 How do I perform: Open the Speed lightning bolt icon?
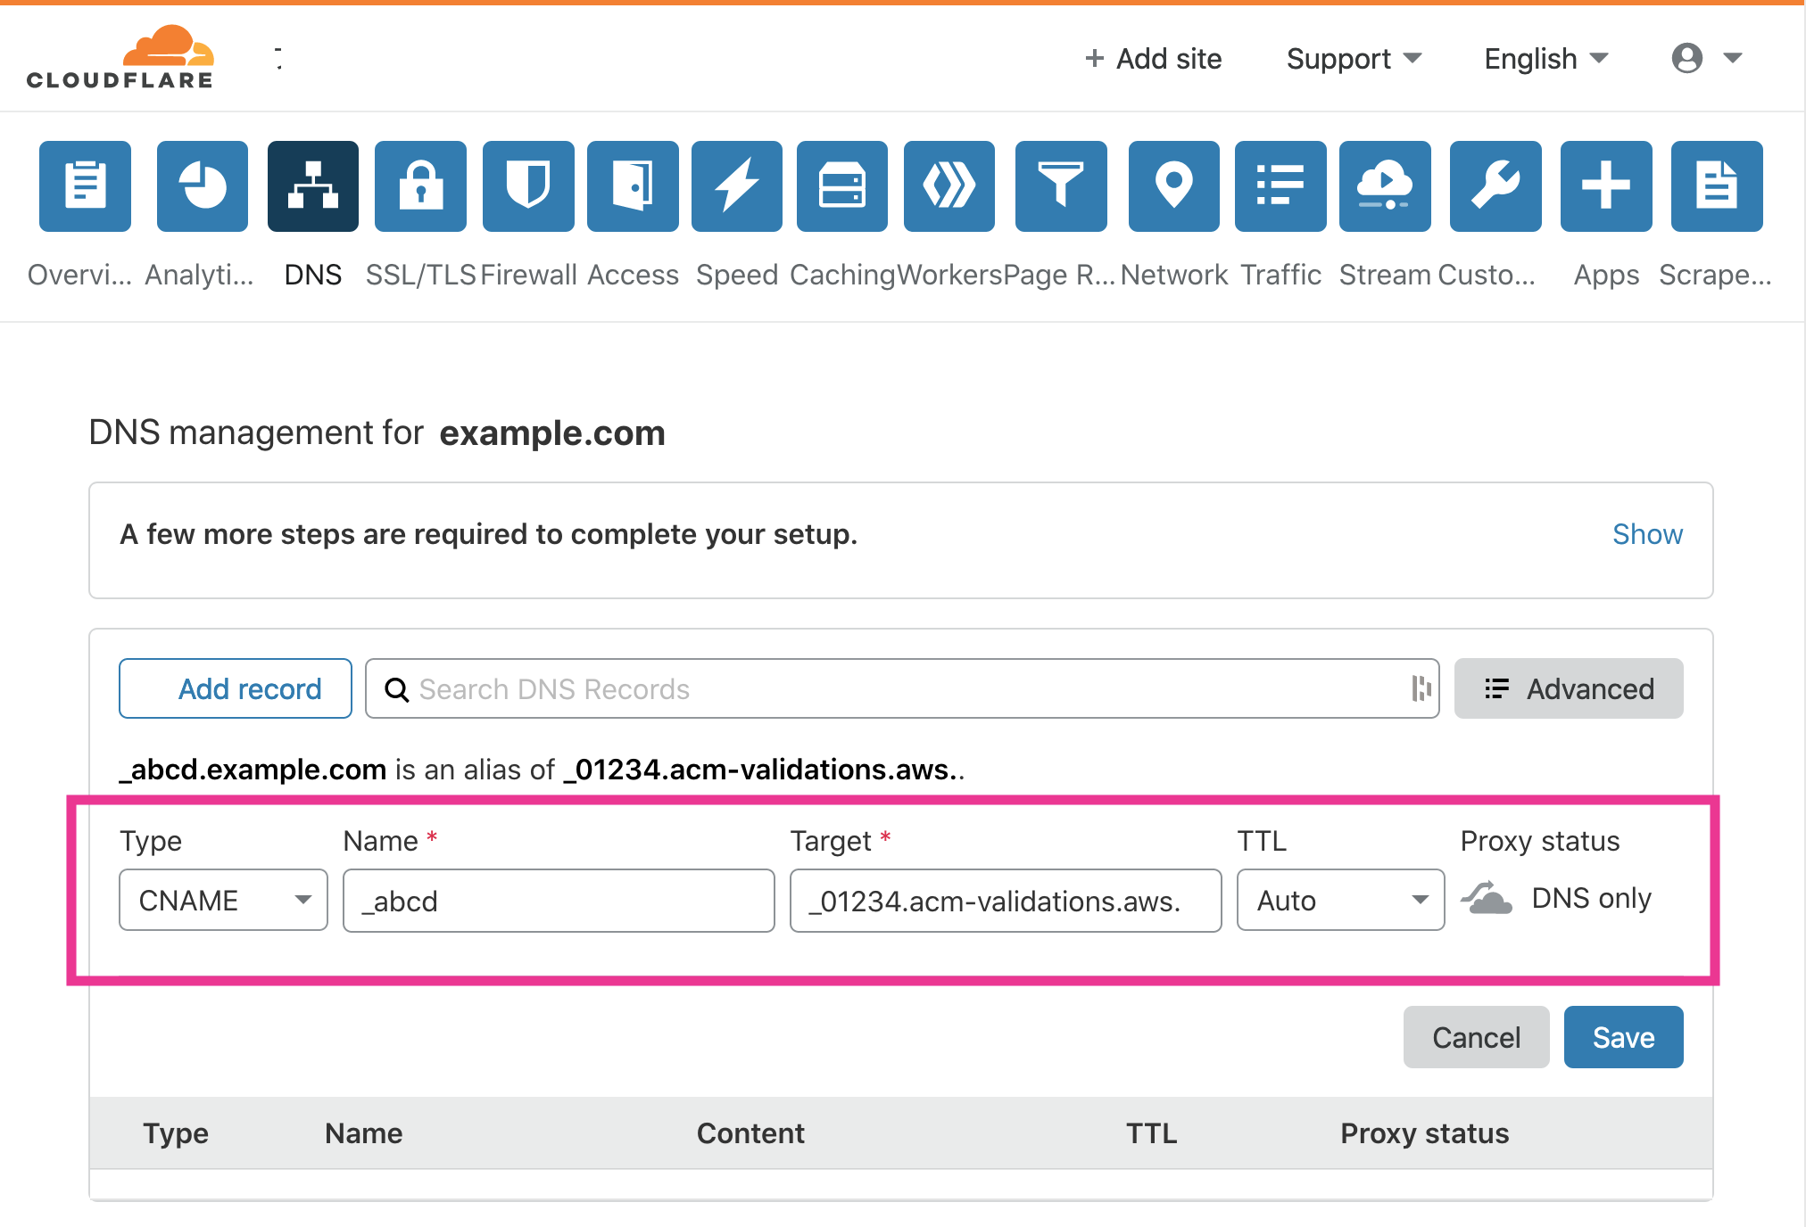[737, 186]
